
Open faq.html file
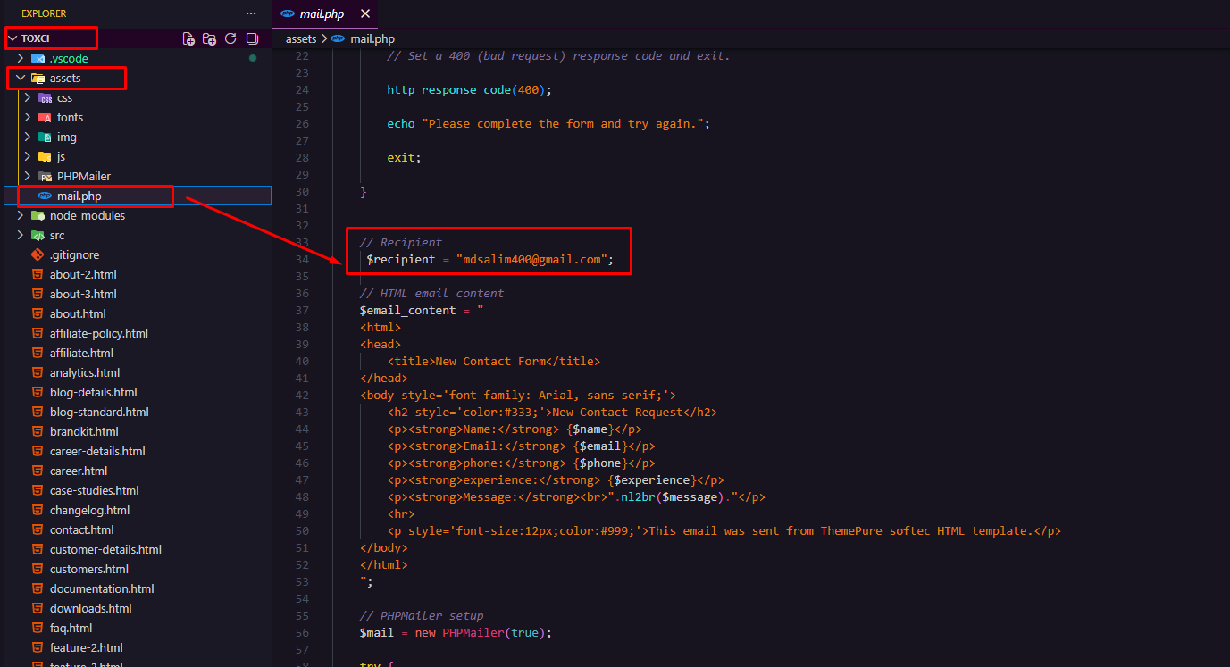(x=136, y=628)
